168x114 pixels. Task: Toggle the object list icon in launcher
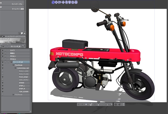click(86, 104)
